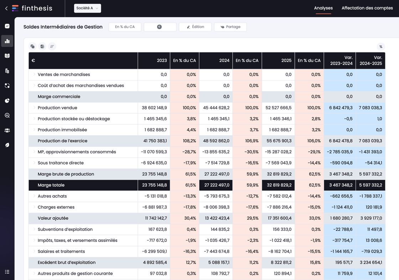Image resolution: width=399 pixels, height=280 pixels.
Task: Select the Marge commerciale row label
Action: pyautogui.click(x=59, y=97)
